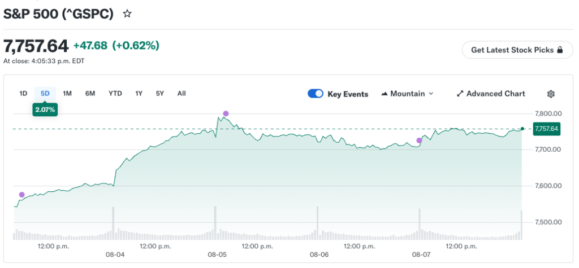Select the 1D time range
Viewport: 579px width, 268px height.
[23, 94]
